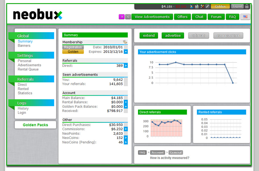Open Advertisements settings in sidebar
Viewport: 259px width, 171px height.
[x=30, y=65]
